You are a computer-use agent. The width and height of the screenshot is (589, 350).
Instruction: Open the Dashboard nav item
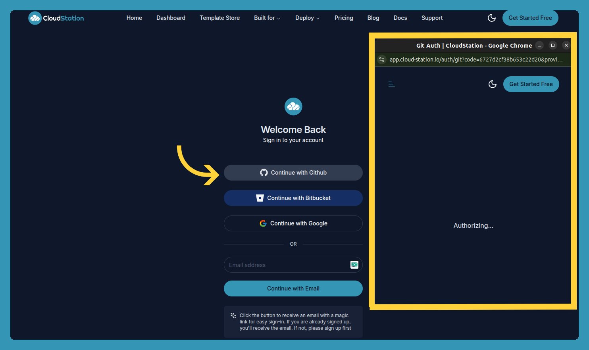point(171,18)
